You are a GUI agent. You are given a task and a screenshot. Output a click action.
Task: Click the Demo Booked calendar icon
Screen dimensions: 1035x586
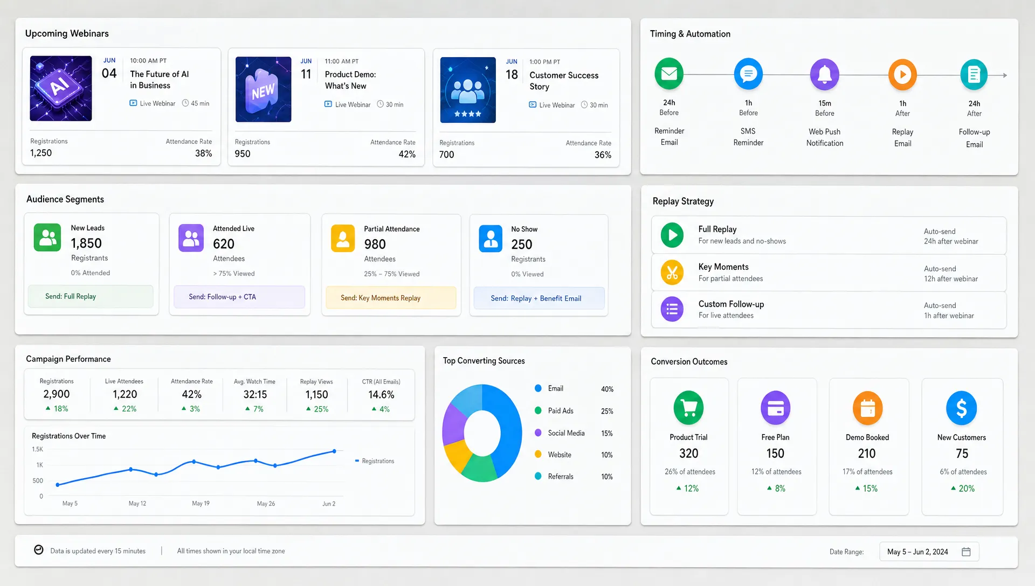pos(867,408)
